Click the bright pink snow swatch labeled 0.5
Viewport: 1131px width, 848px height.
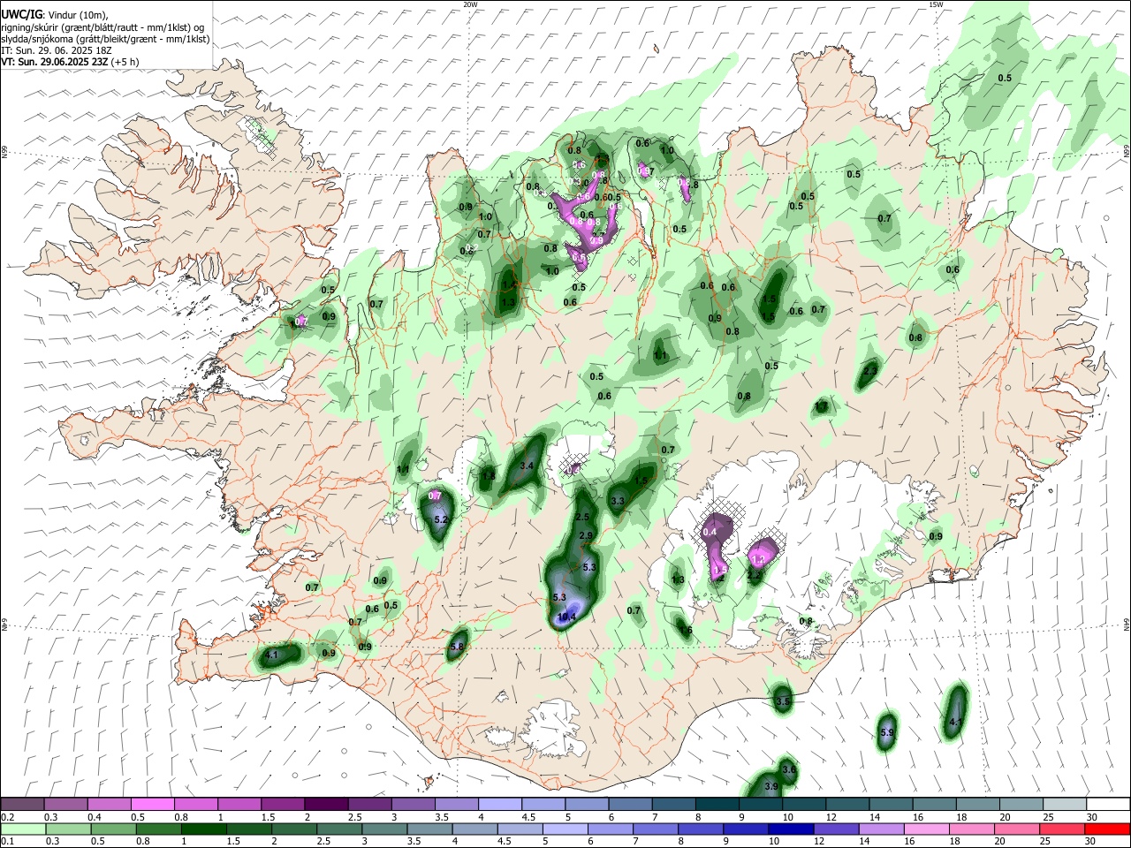point(152,804)
